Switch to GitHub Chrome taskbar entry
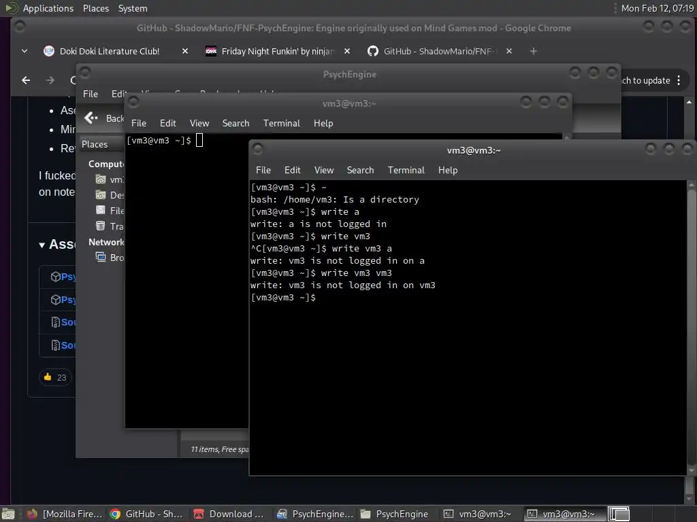 pyautogui.click(x=147, y=514)
